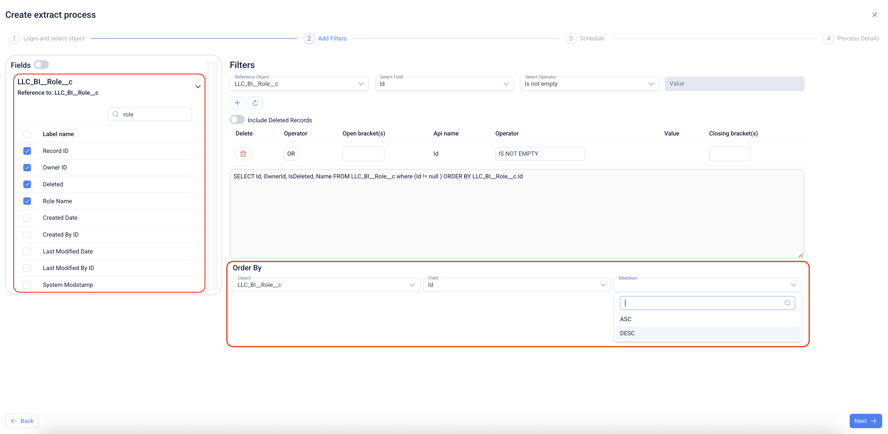Click the step 3 Schedule circle icon
This screenshot has height=434, width=888.
(571, 38)
